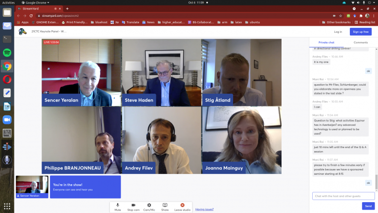Click the Log in link
This screenshot has height=213, width=378.
(338, 31)
